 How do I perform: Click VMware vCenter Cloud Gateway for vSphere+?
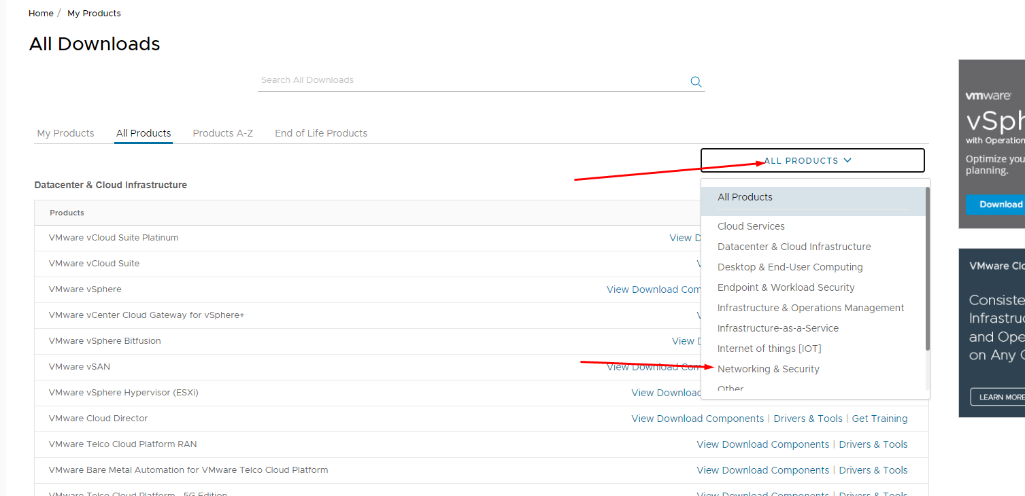coord(146,315)
